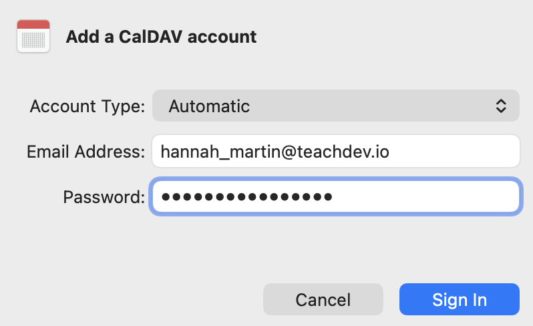Viewport: 533px width, 326px height.
Task: Cancel adding the CalDAV account
Action: coord(323,299)
